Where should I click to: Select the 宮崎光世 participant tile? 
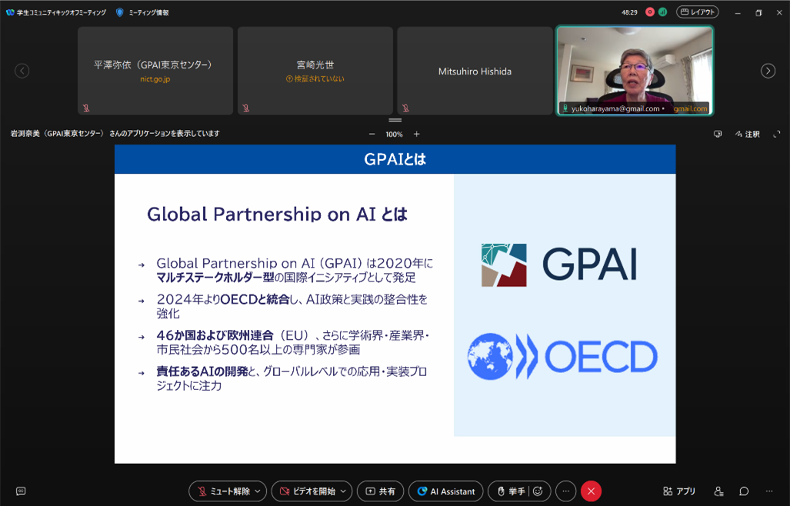tap(315, 71)
